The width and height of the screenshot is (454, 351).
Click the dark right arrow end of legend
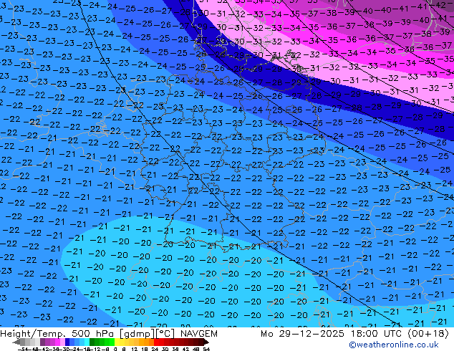(206, 342)
